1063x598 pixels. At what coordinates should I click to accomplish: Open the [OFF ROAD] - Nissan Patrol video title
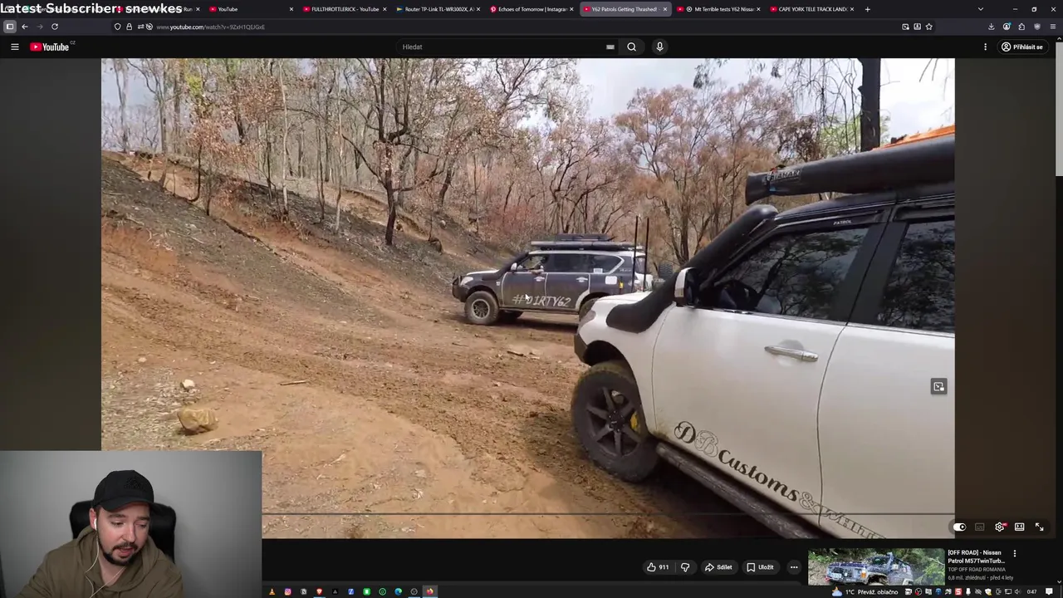(977, 556)
